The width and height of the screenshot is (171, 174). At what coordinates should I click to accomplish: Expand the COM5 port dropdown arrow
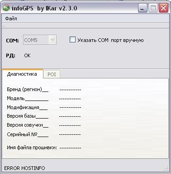(x=52, y=40)
